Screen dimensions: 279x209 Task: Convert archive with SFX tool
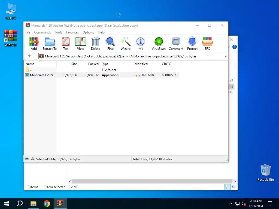click(x=207, y=44)
